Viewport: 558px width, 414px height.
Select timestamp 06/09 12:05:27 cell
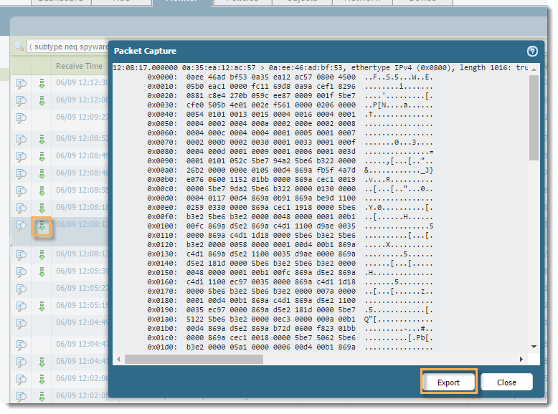[x=82, y=288]
